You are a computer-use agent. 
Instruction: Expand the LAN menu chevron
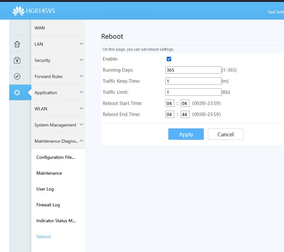pyautogui.click(x=81, y=44)
